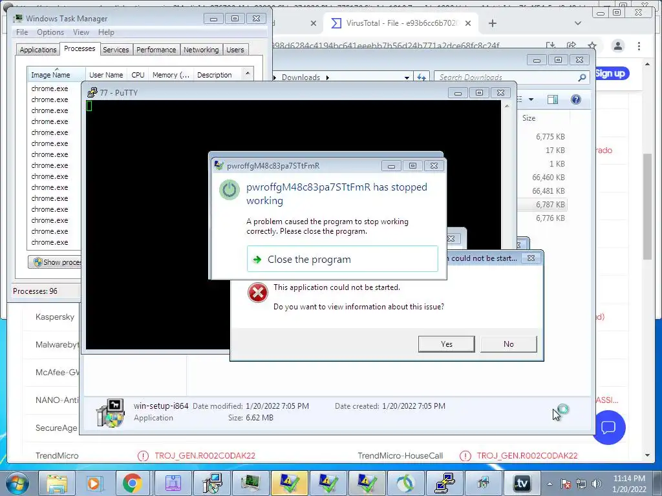Refresh the Downloads folder
The image size is (662, 496).
(422, 77)
